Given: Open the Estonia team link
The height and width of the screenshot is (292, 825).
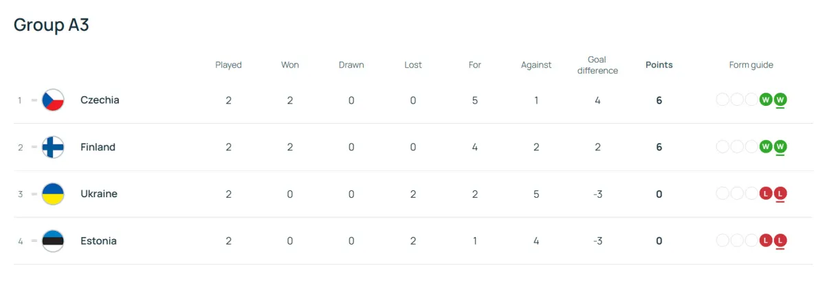Looking at the screenshot, I should click(x=98, y=241).
